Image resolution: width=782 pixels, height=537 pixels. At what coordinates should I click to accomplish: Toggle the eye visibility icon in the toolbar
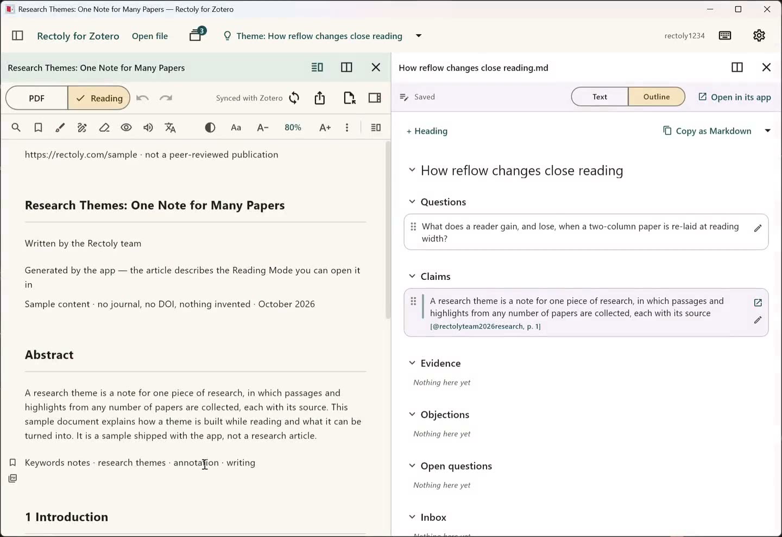click(126, 127)
